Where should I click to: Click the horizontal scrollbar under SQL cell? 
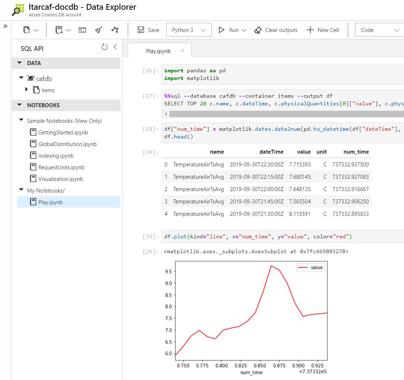pos(286,114)
